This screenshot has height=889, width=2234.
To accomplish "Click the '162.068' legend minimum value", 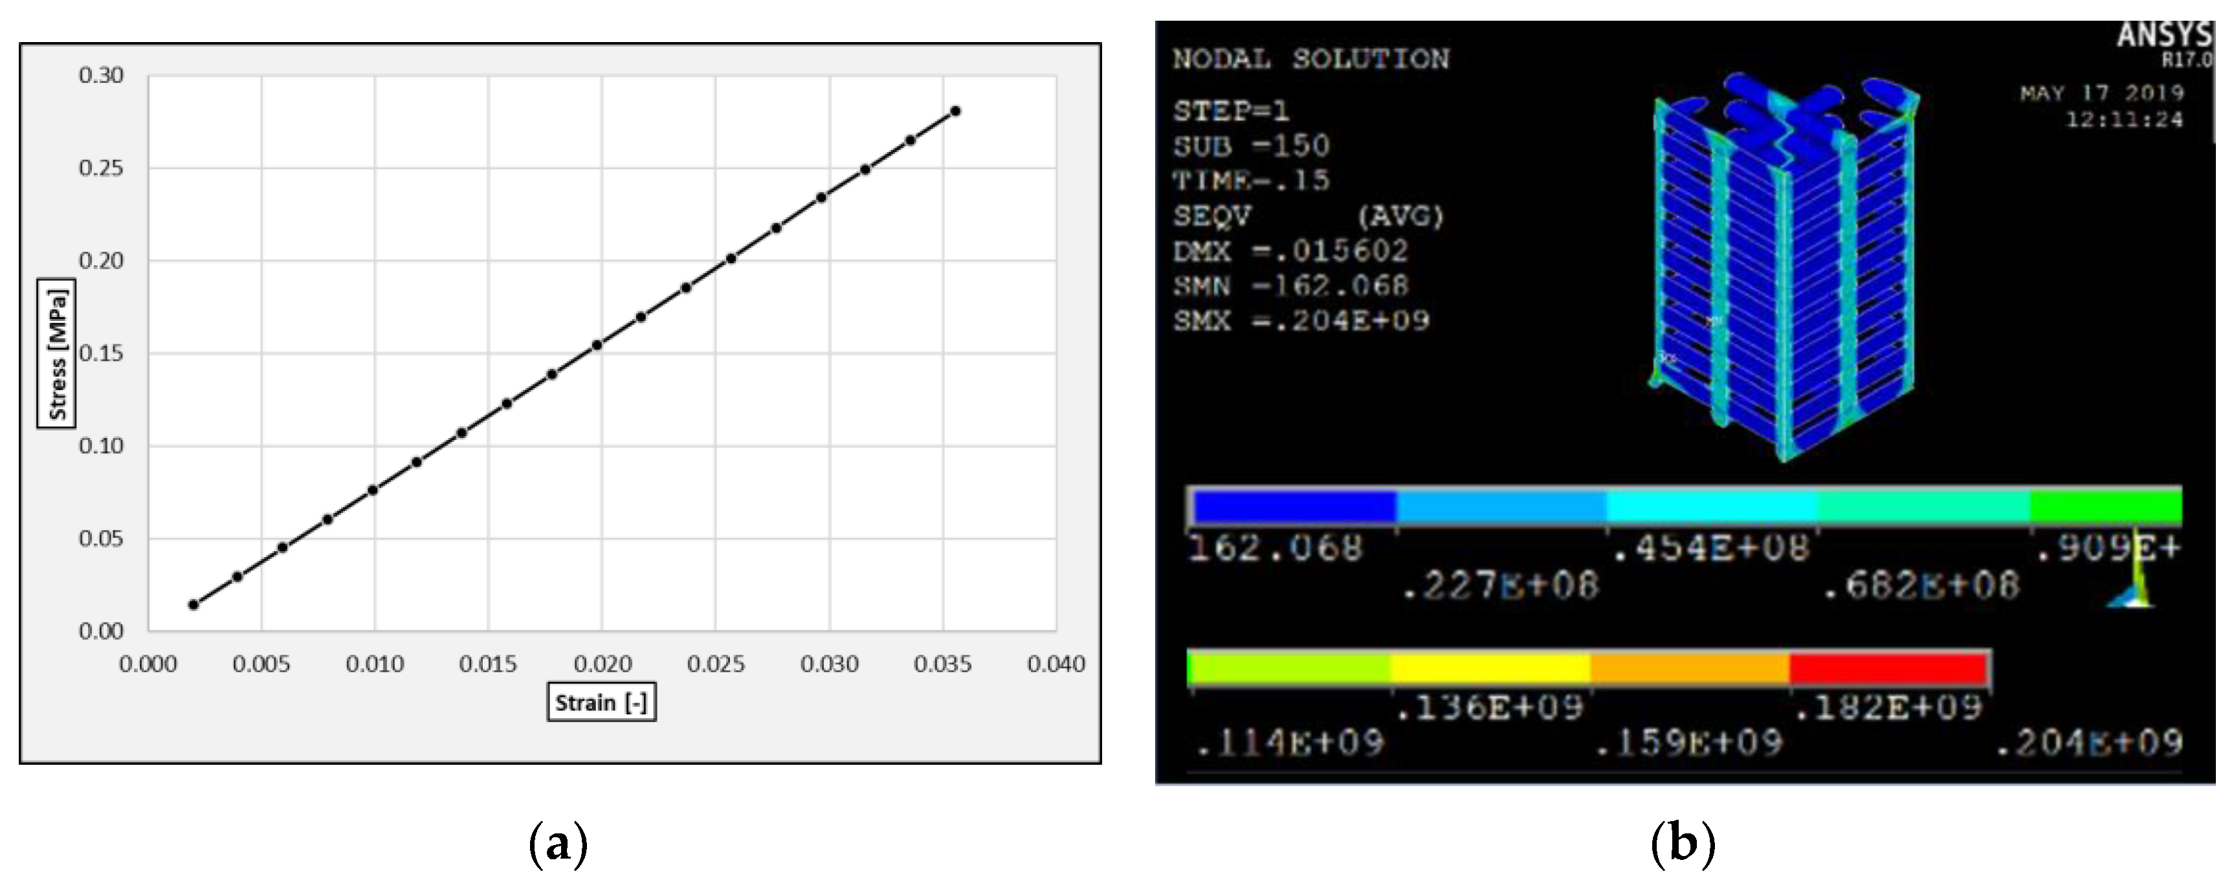I will point(1275,547).
